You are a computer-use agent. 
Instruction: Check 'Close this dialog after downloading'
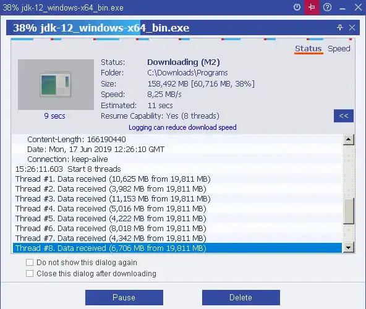[x=30, y=274]
